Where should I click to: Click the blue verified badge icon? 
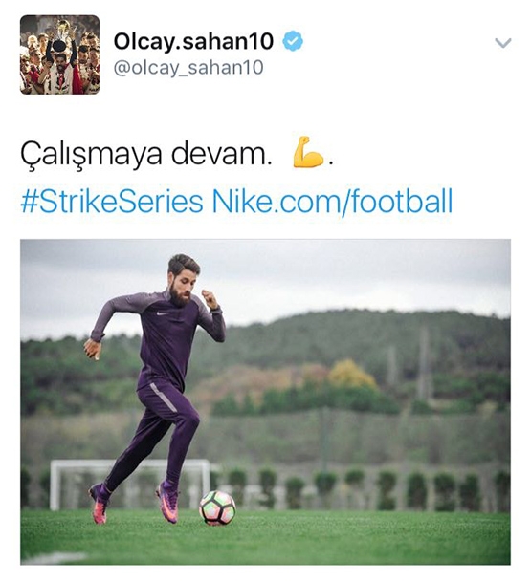[293, 41]
